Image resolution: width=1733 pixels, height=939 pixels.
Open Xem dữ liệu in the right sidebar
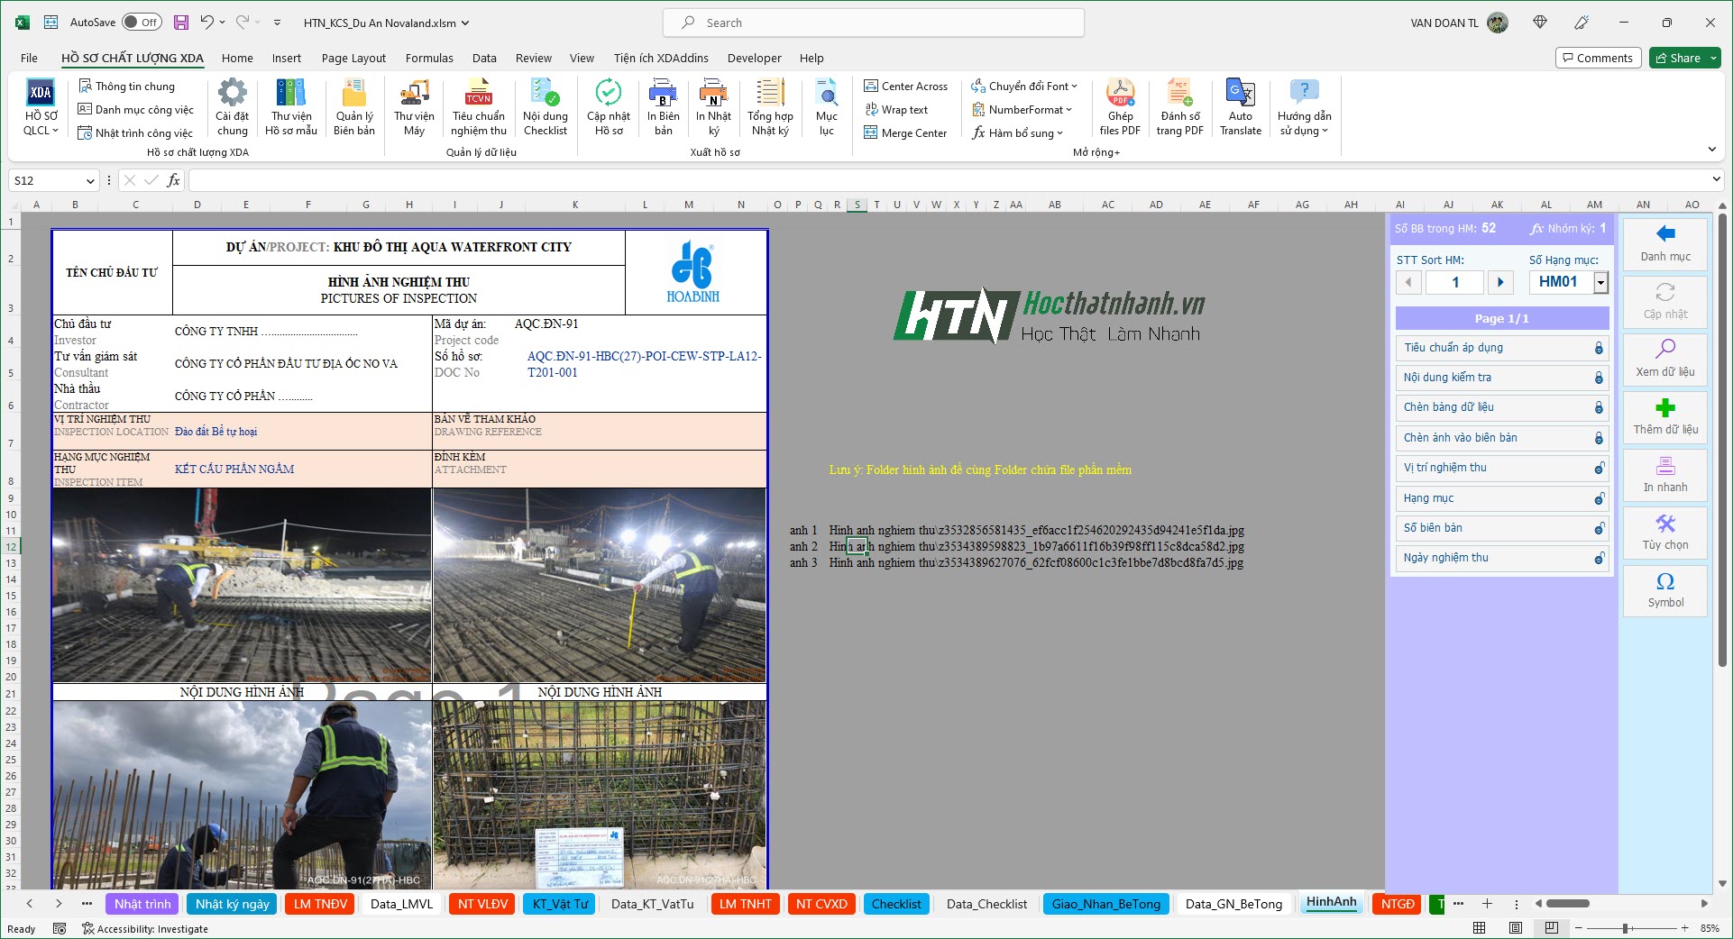point(1664,360)
